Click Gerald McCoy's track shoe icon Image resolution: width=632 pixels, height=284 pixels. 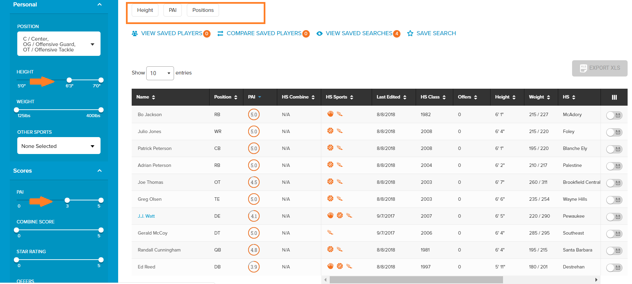click(330, 232)
